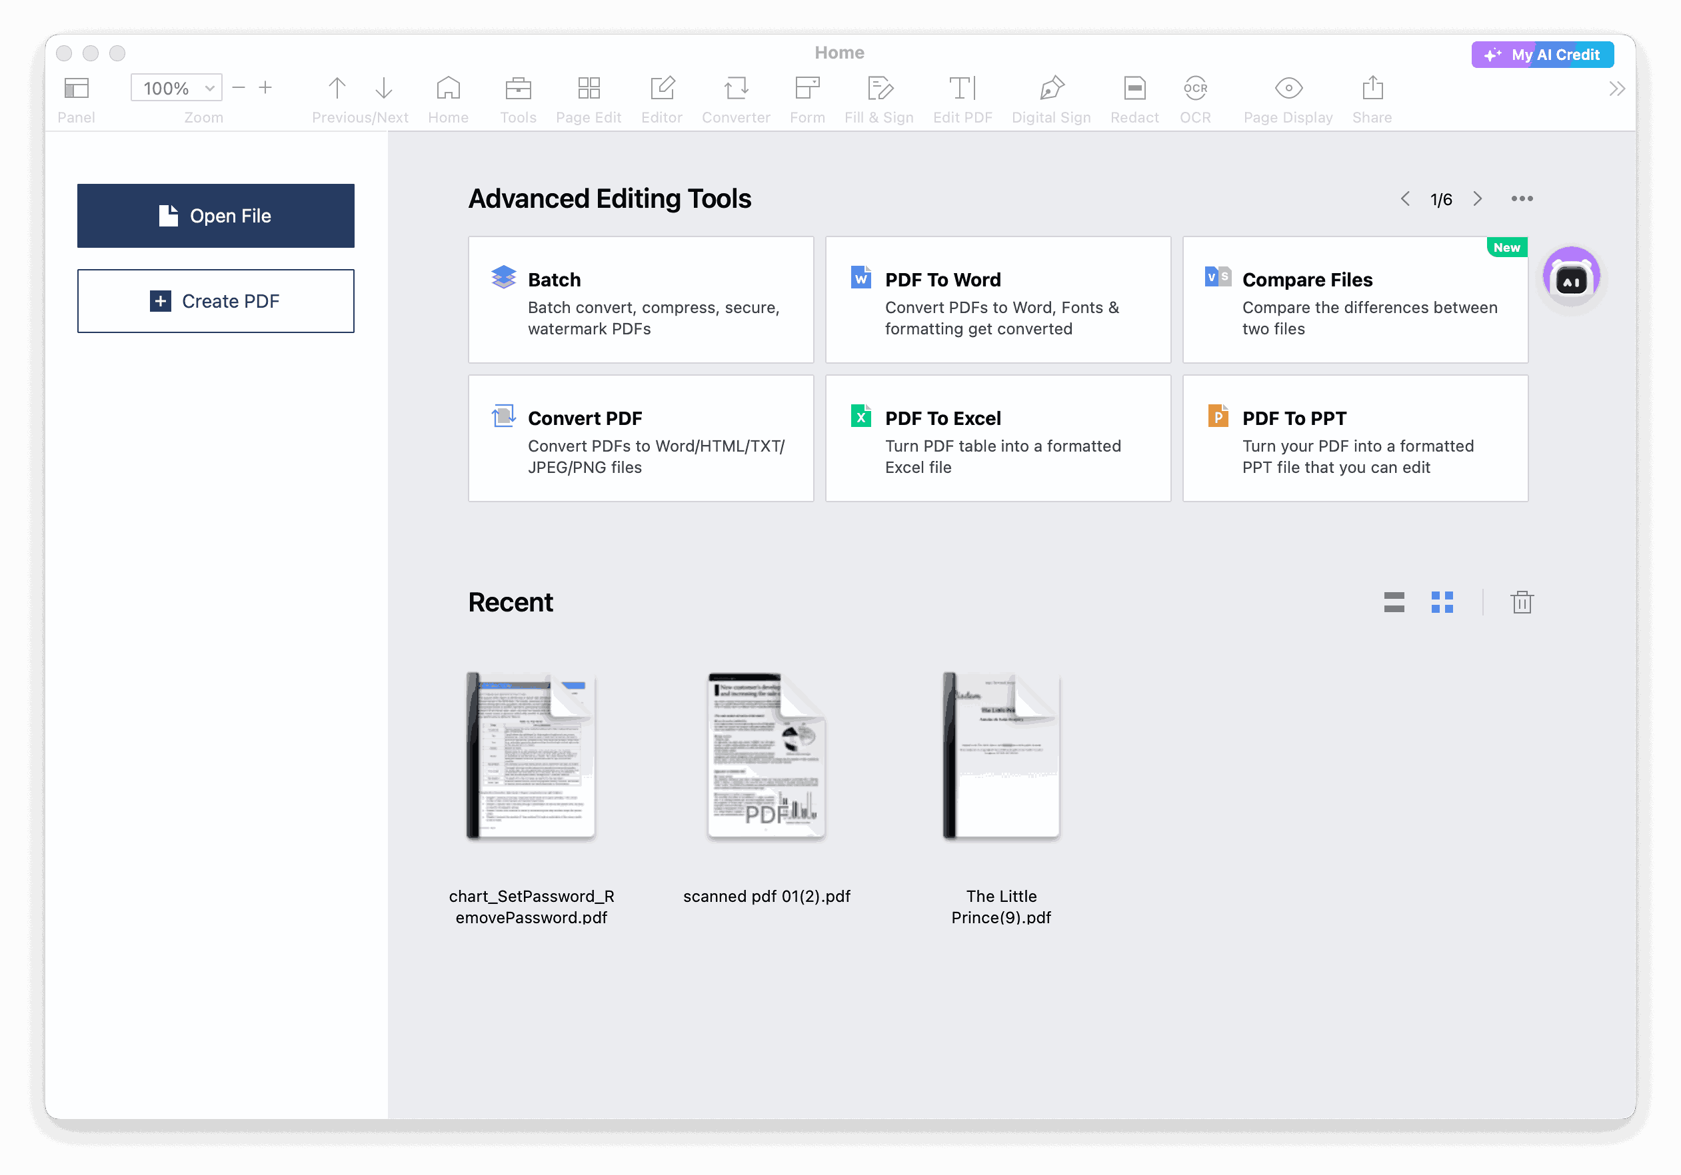This screenshot has height=1175, width=1681.
Task: Open the zoom level 100% dropdown
Action: pos(177,89)
